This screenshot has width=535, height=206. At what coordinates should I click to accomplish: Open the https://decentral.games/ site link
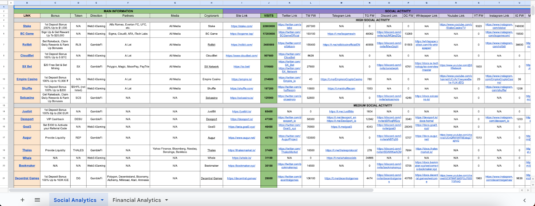[x=242, y=178]
